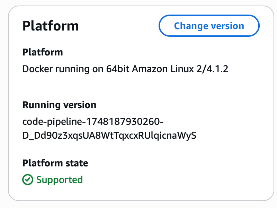The width and height of the screenshot is (277, 208).
Task: Click 1748187930260 timestamp in running version
Action: (x=123, y=122)
